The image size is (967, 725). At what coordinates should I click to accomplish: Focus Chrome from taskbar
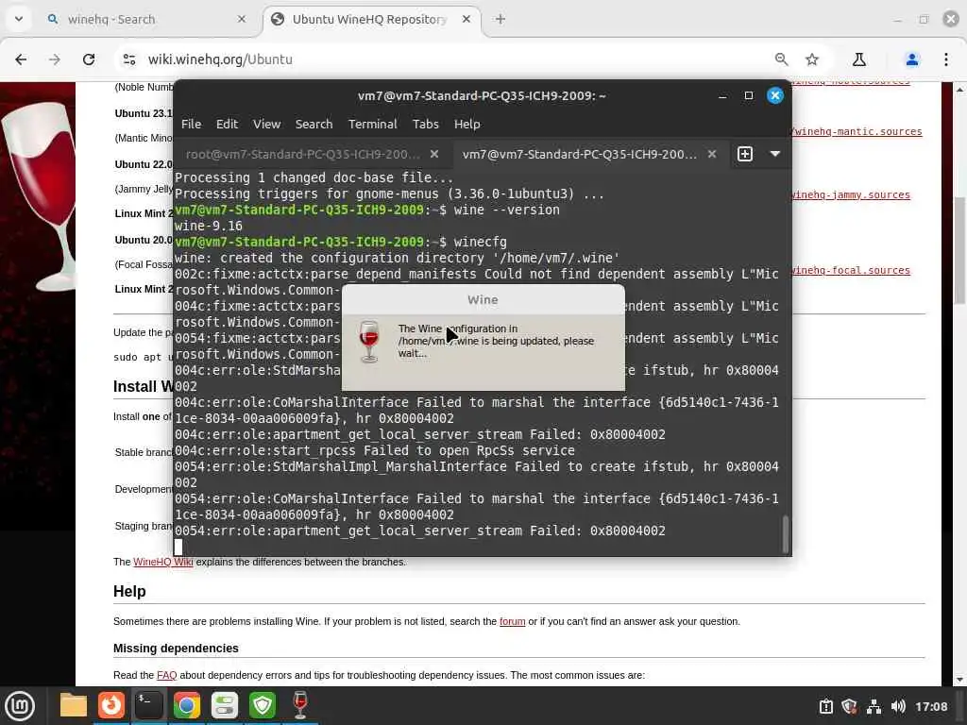(187, 706)
